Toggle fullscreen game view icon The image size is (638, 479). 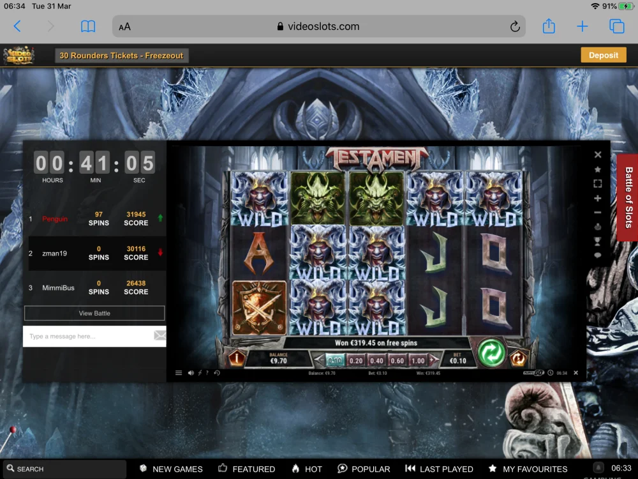coord(597,184)
